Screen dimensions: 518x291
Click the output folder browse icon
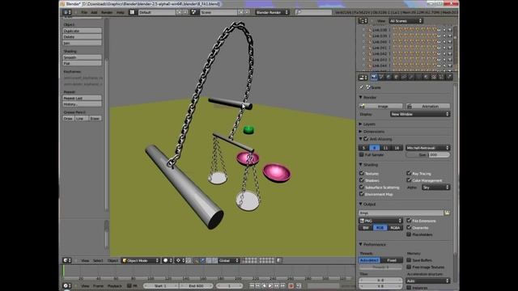click(447, 213)
